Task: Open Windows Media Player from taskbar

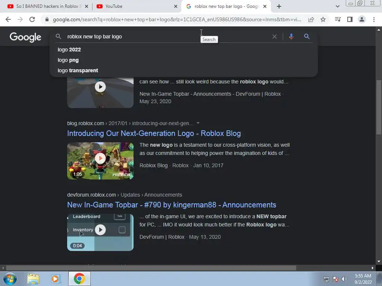Action: click(x=56, y=279)
